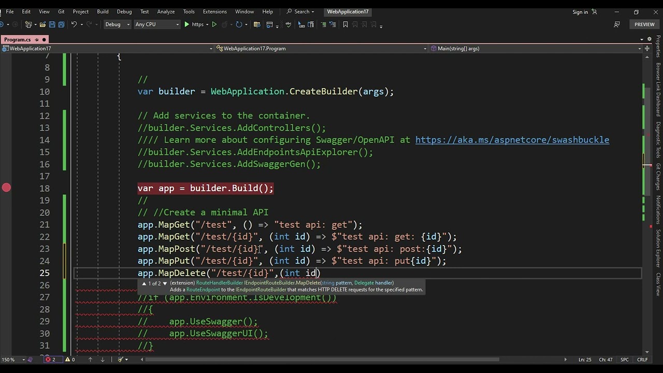Open the aka.ms/aspnetcore/swashbuckle link

(x=512, y=140)
